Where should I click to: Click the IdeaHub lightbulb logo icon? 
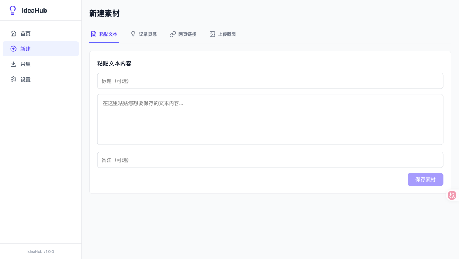(13, 10)
